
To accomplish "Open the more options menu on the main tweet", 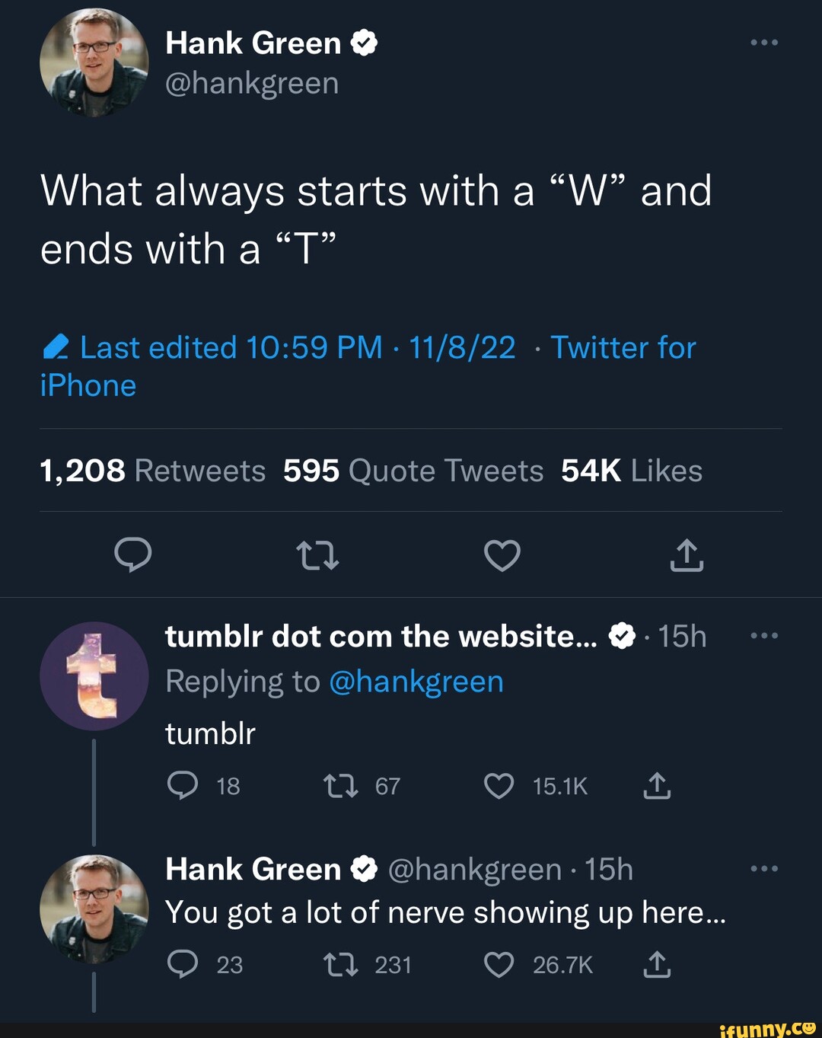I will (764, 42).
